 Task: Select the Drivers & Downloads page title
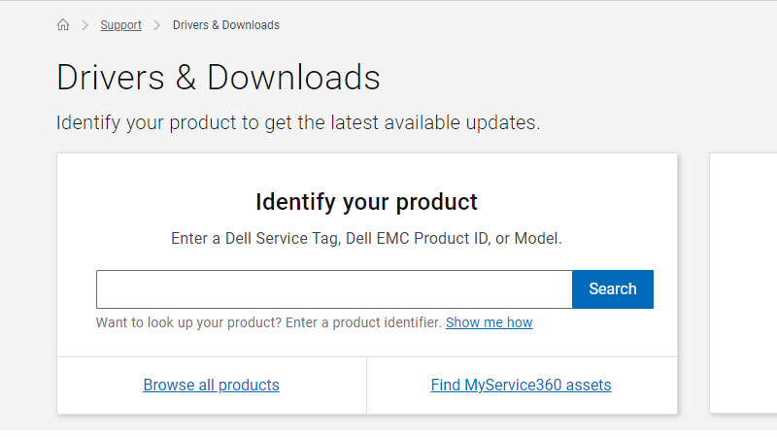point(218,78)
